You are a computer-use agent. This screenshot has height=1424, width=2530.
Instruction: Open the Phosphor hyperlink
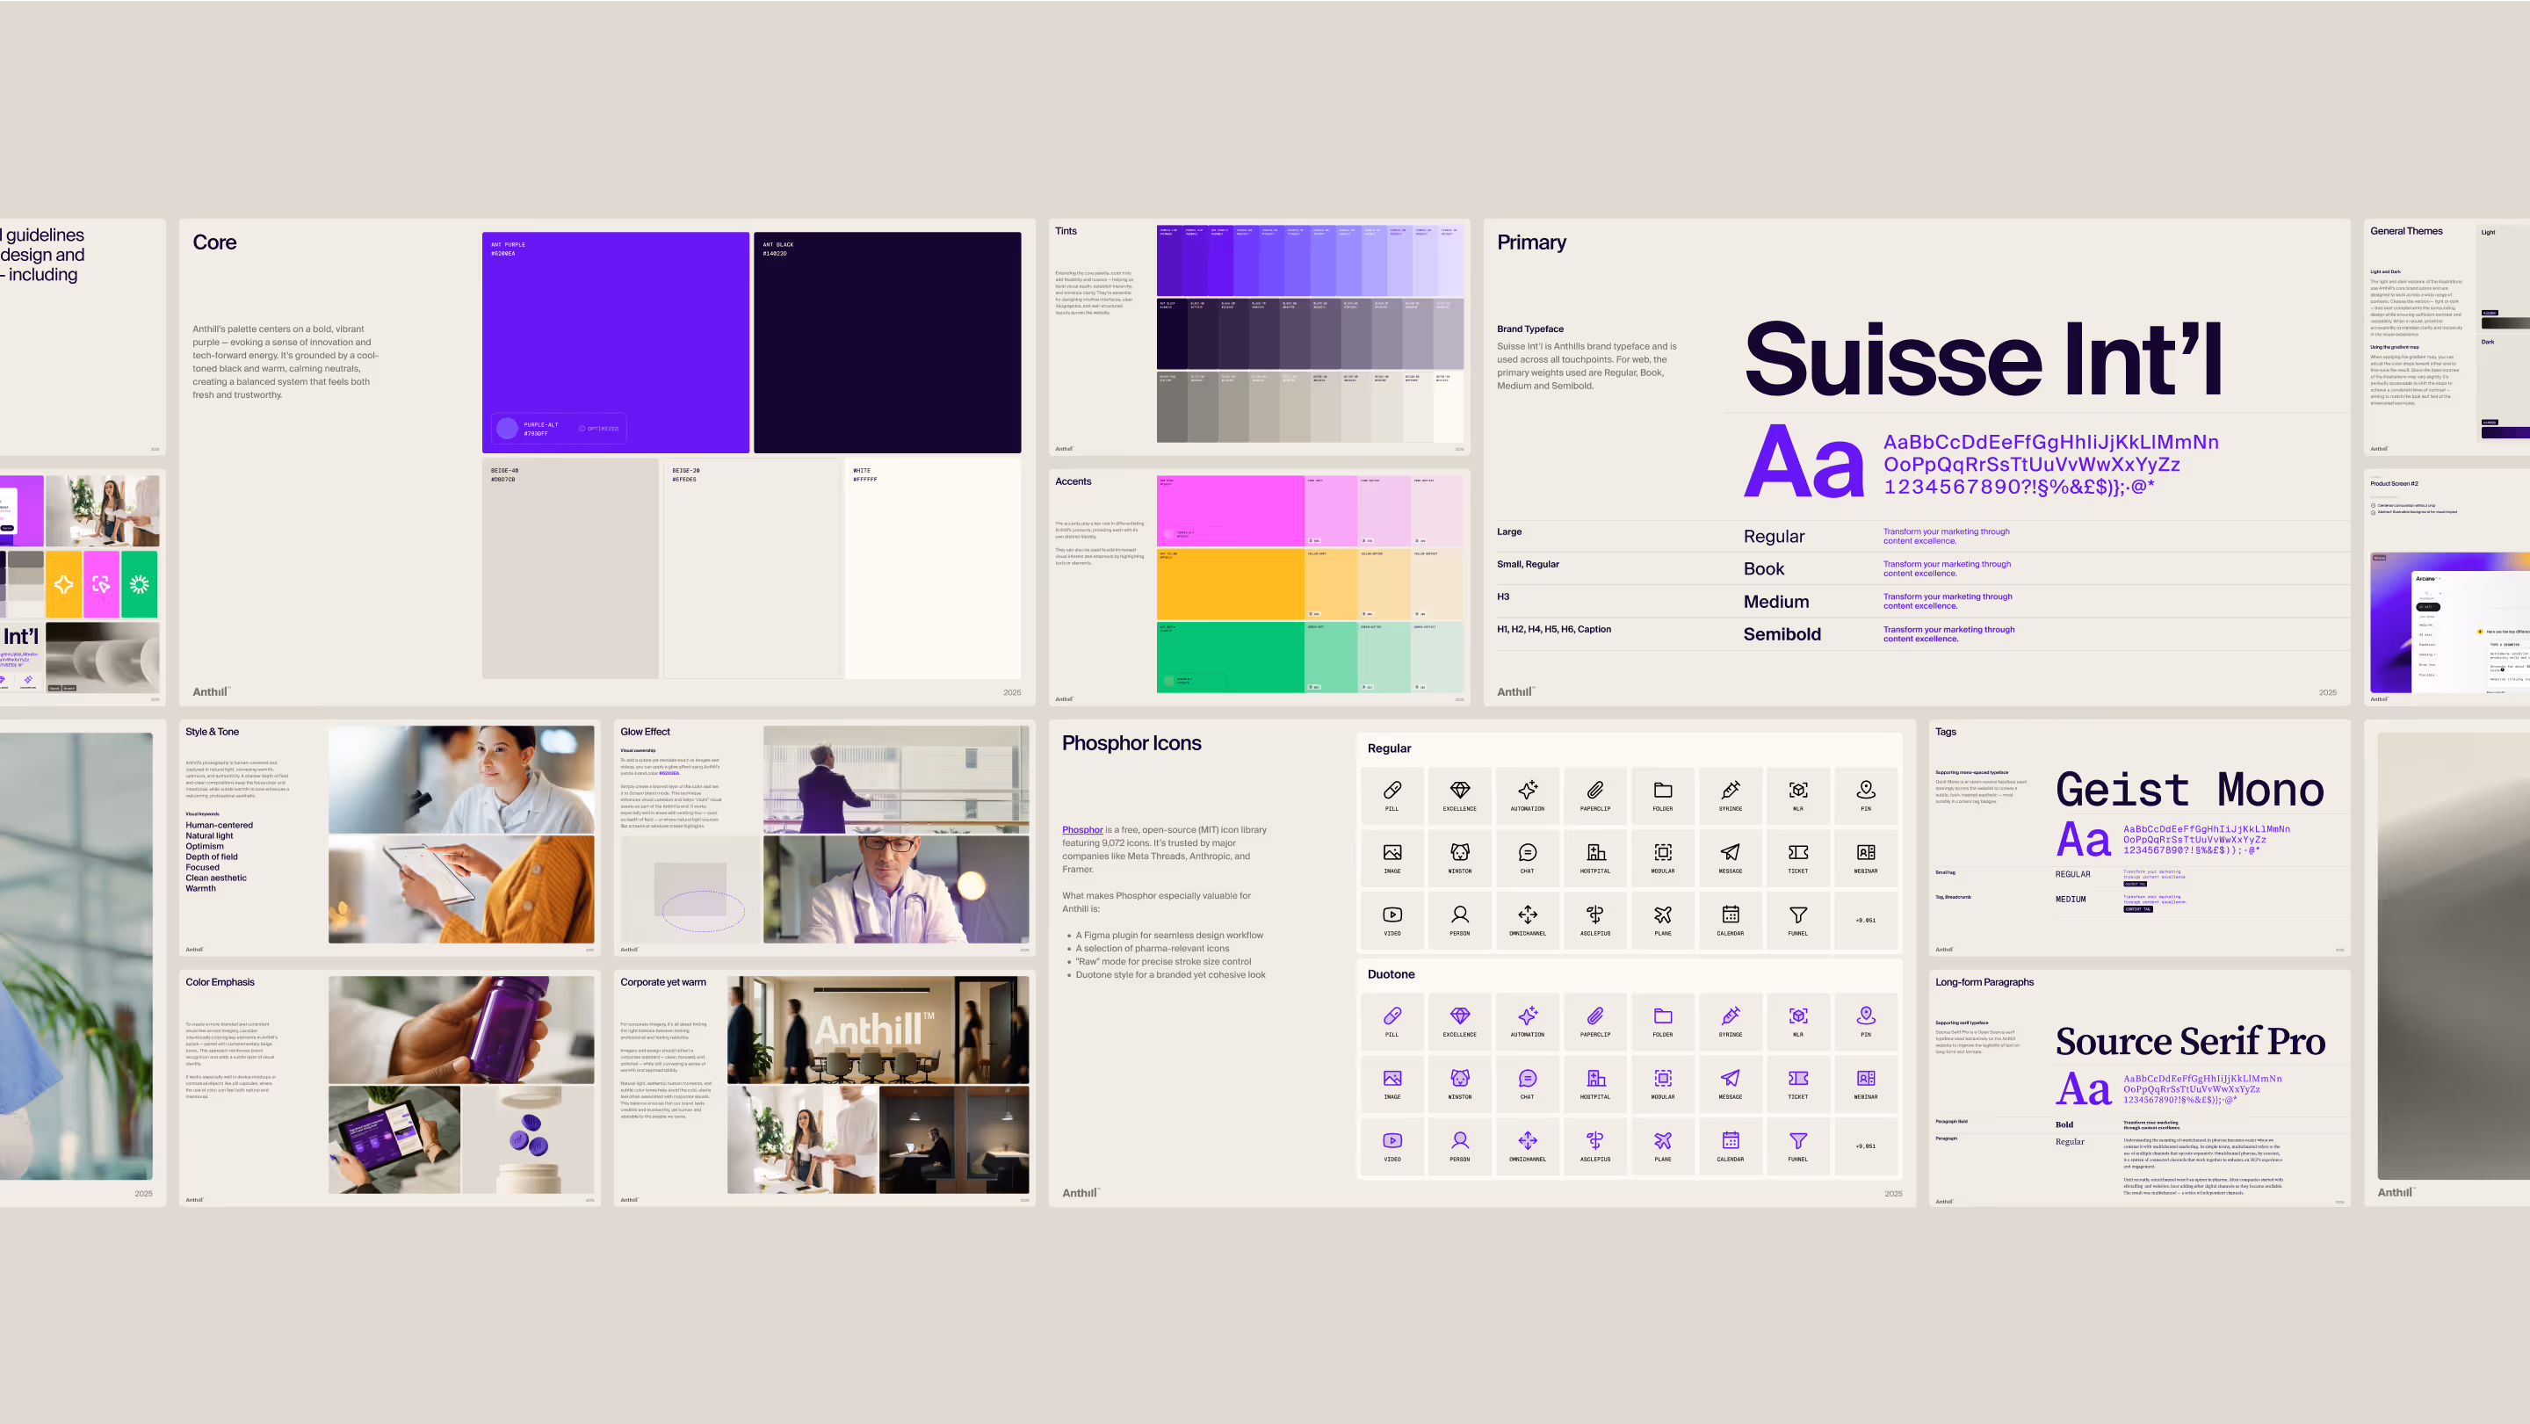(1081, 830)
